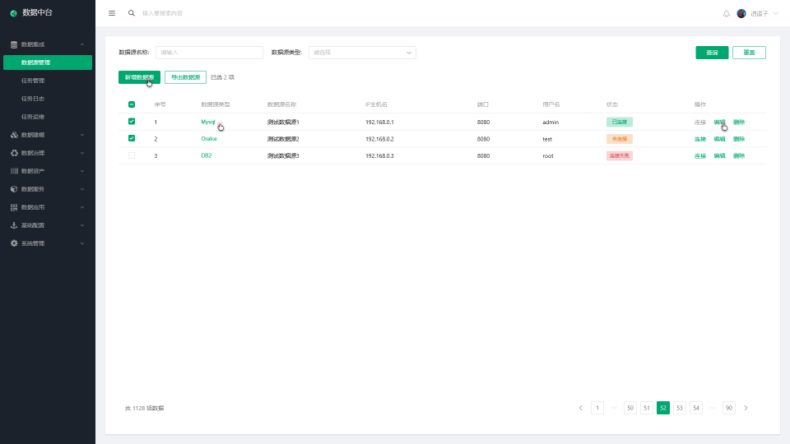The height and width of the screenshot is (444, 790).
Task: Expand the 系统管理 sidebar menu
Action: point(48,243)
